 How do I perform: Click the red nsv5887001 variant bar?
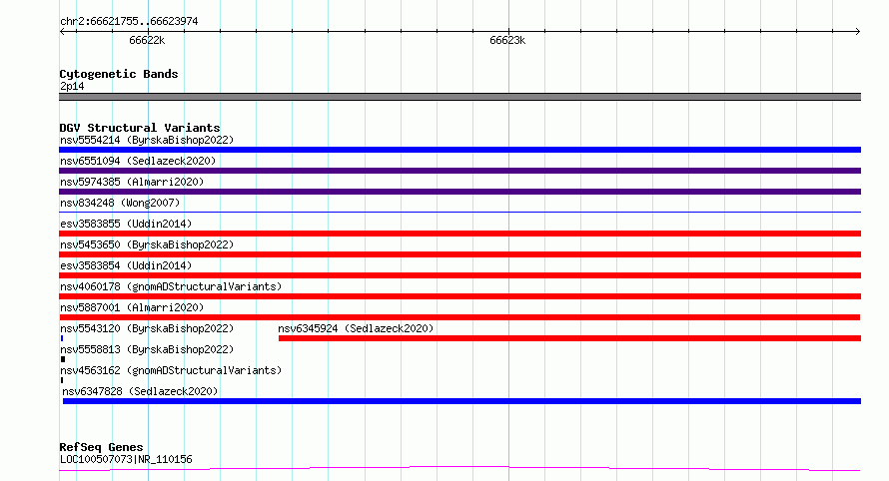(x=459, y=317)
